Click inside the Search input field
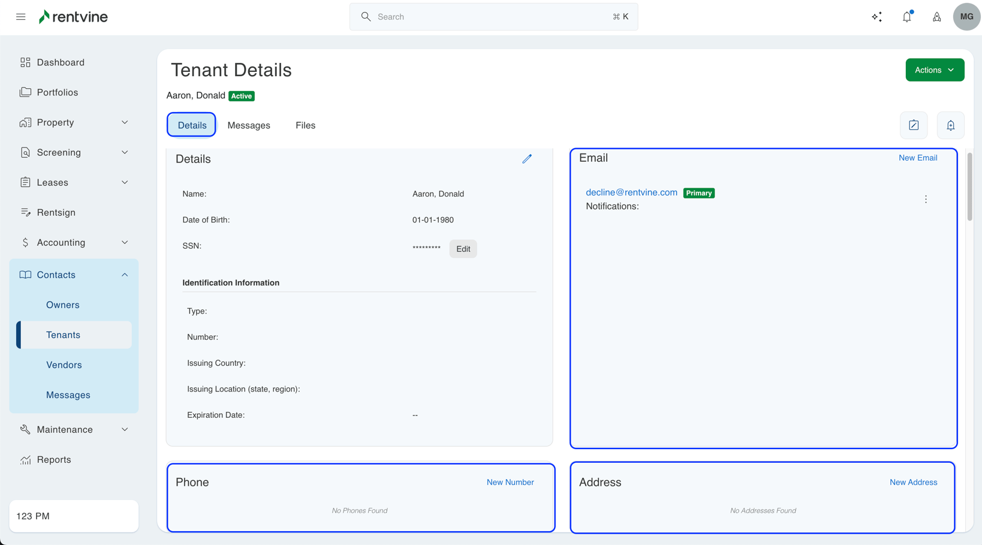Image resolution: width=982 pixels, height=545 pixels. pyautogui.click(x=480, y=17)
